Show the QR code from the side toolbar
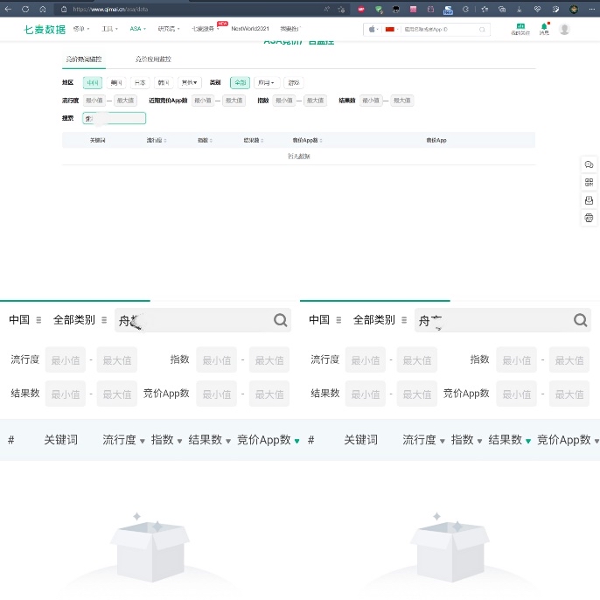This screenshot has height=600, width=600. (589, 182)
